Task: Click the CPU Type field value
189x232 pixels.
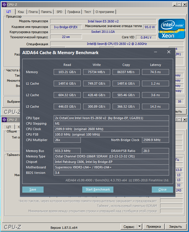Action: tap(111, 118)
